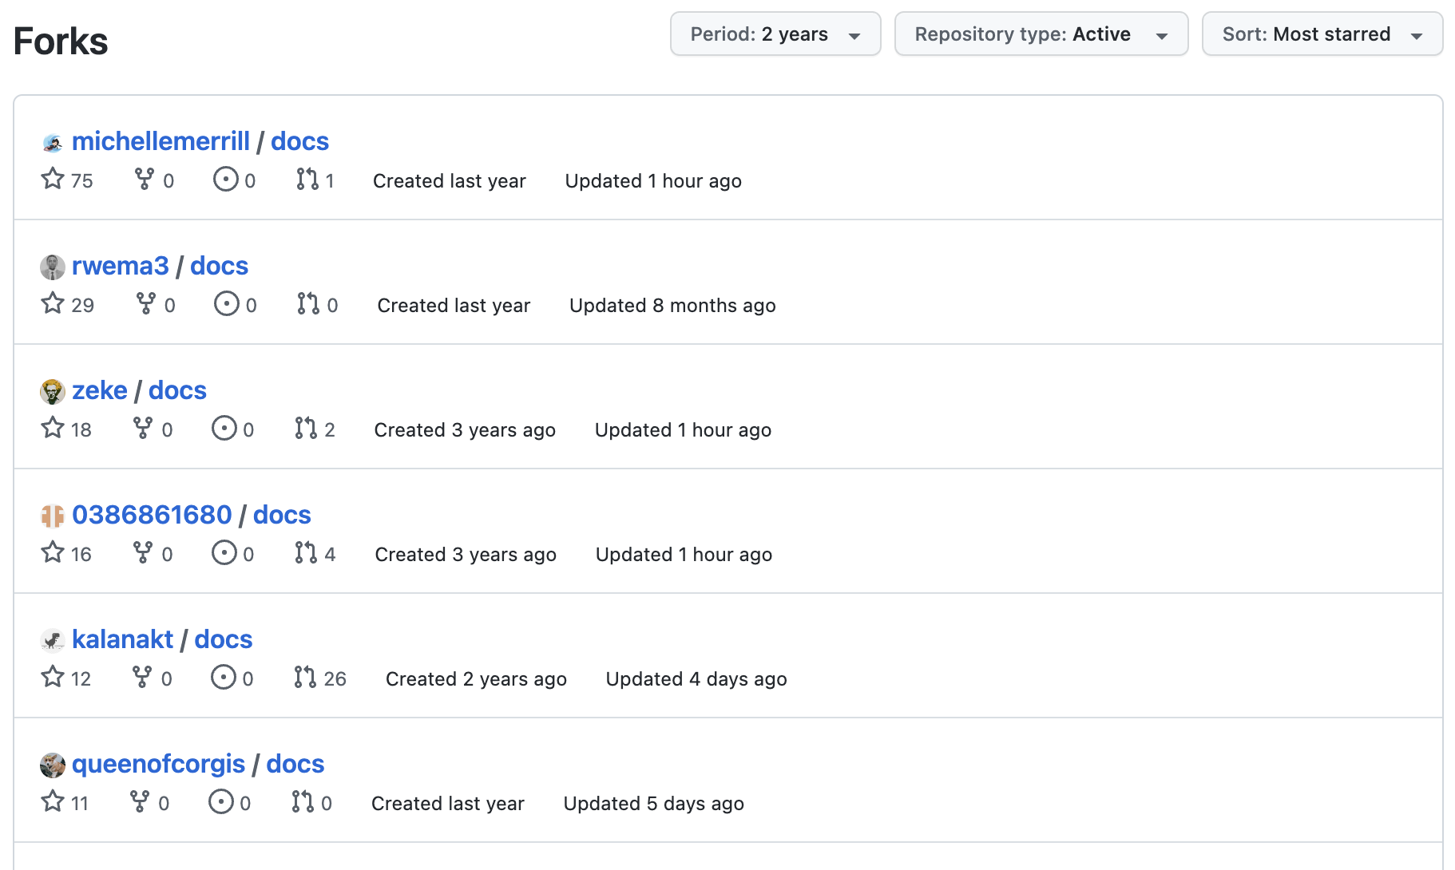
Task: Open docs repository link of zeke
Action: [x=177, y=390]
